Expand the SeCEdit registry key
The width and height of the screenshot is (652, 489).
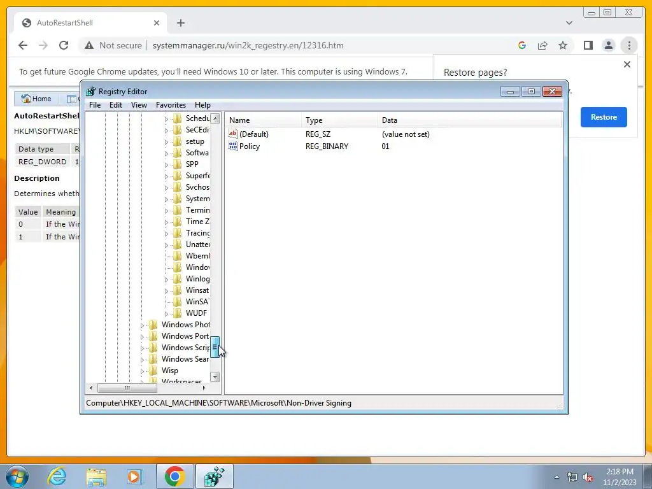[x=166, y=131]
